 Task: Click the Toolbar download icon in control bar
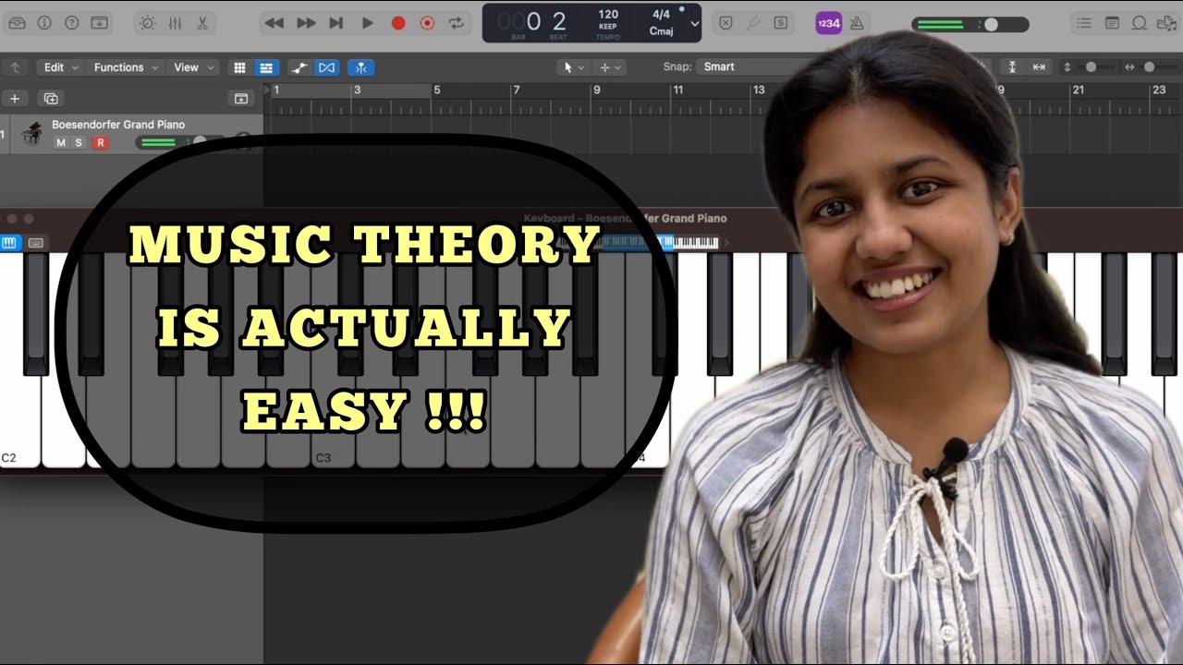coord(99,23)
